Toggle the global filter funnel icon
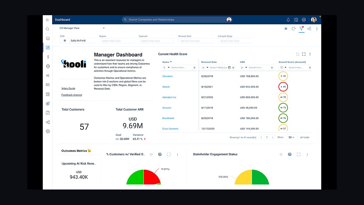 pyautogui.click(x=301, y=29)
